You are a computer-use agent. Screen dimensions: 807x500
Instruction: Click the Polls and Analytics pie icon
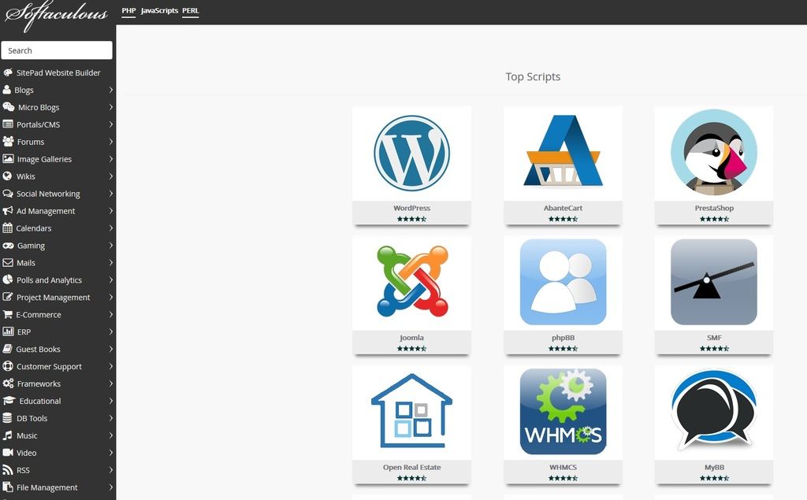[x=8, y=280]
